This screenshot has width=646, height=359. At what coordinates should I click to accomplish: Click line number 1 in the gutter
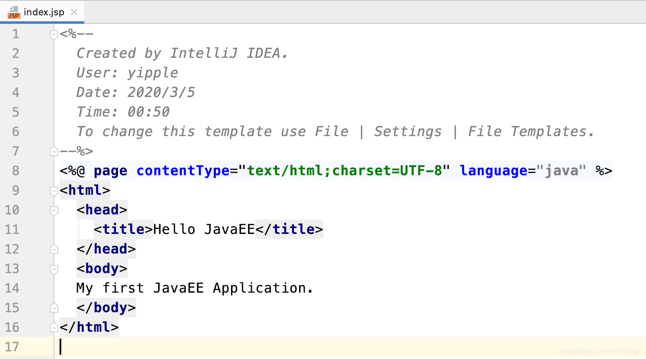16,34
